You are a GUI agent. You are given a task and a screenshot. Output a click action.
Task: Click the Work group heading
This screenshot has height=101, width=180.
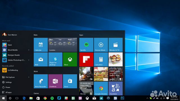(36, 71)
